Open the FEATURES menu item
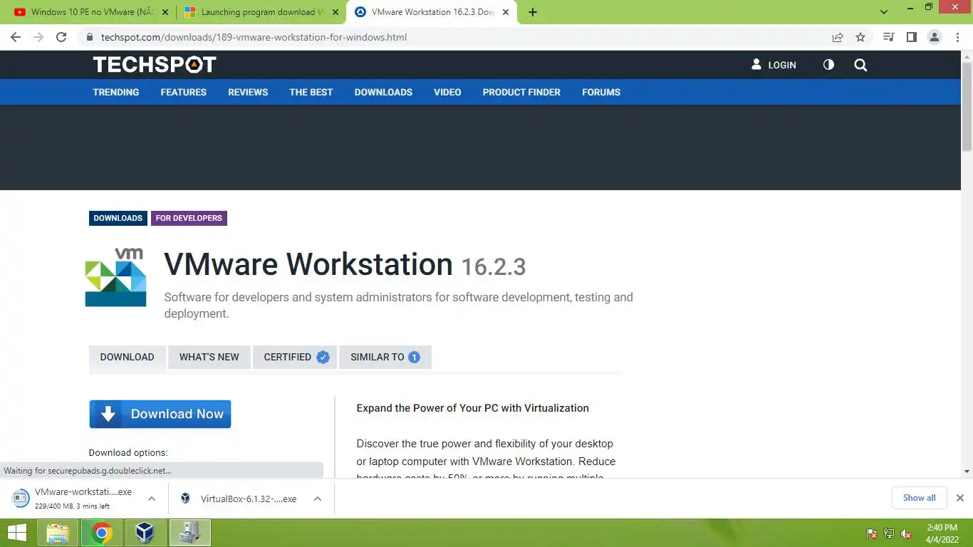The image size is (973, 547). point(184,92)
